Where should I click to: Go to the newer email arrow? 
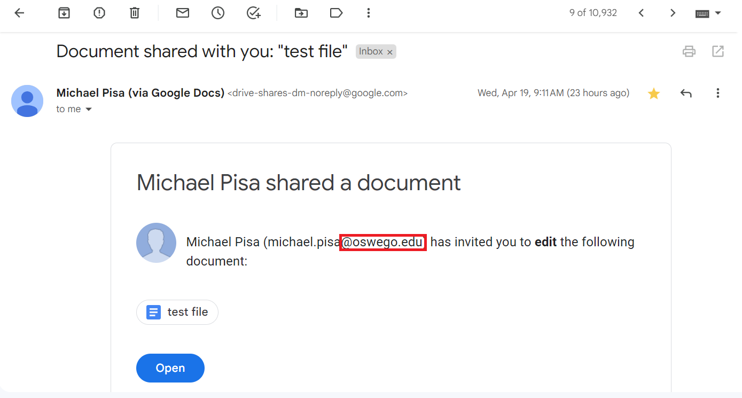tap(642, 13)
